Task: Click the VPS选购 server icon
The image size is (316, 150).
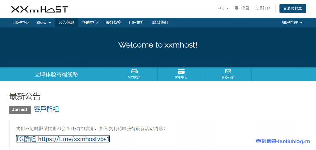Action: point(134,71)
